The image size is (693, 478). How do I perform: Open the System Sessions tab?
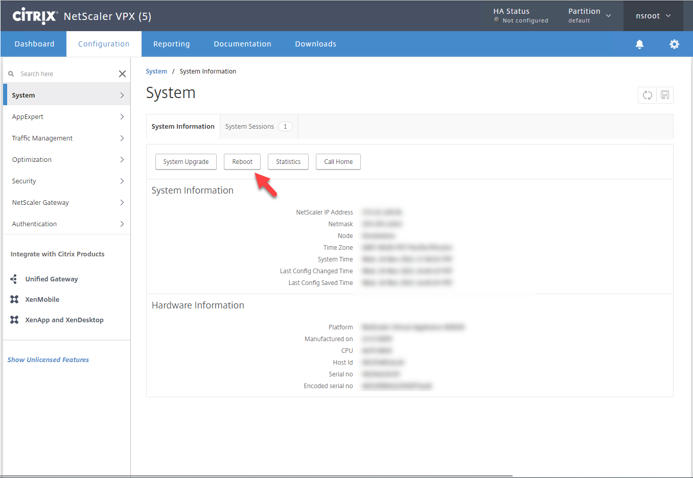click(x=259, y=127)
